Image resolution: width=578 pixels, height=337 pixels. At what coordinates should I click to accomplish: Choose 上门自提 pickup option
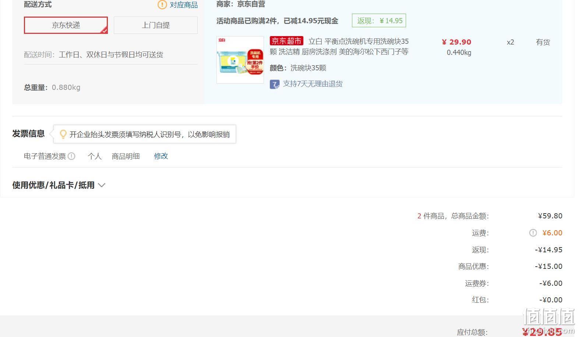[156, 25]
